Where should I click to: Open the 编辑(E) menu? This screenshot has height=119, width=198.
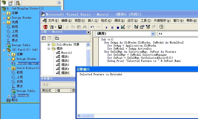click(67, 20)
